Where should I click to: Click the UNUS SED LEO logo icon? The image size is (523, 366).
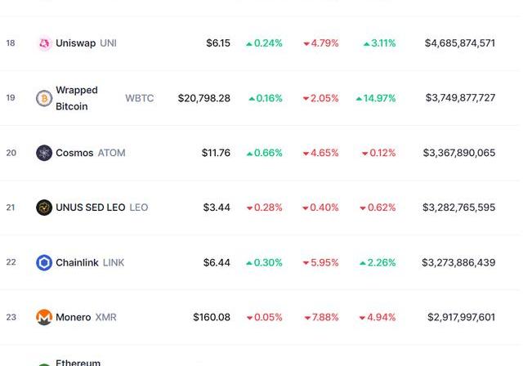pos(44,208)
